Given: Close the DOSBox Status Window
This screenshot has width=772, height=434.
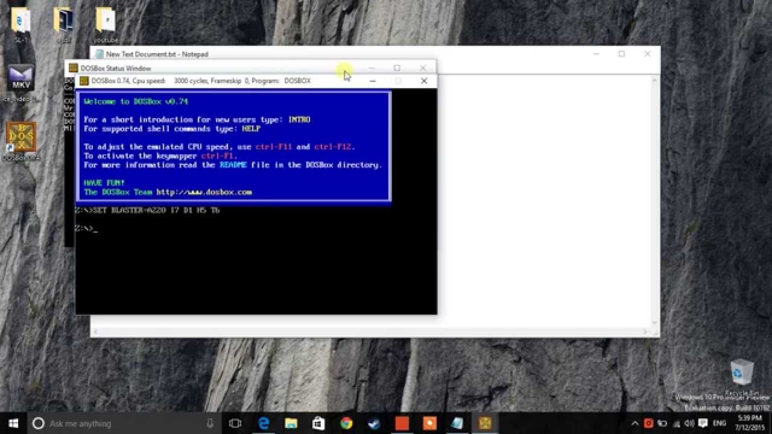Looking at the screenshot, I should pyautogui.click(x=423, y=68).
